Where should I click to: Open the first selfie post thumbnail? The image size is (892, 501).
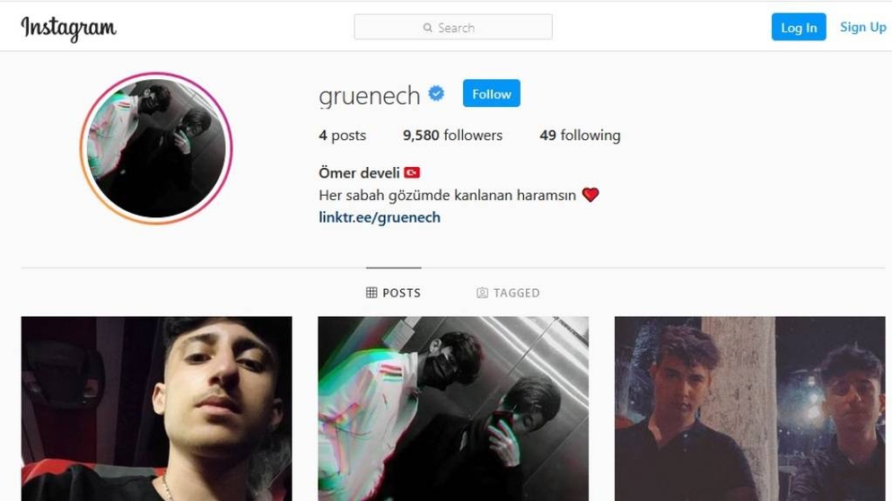pos(156,409)
